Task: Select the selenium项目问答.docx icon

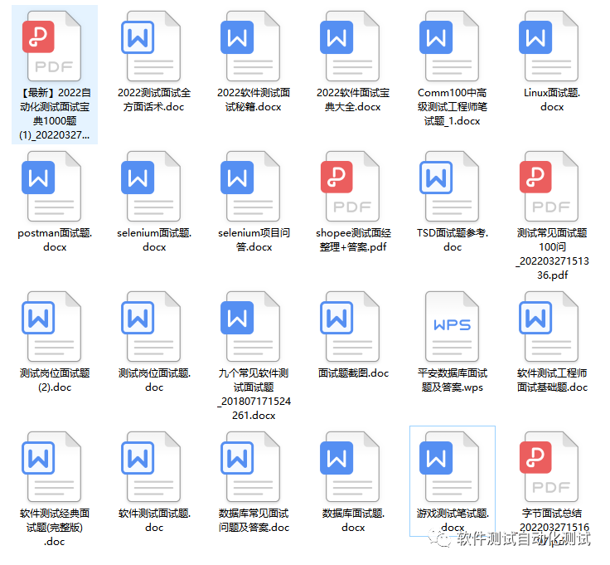Action: (x=251, y=186)
